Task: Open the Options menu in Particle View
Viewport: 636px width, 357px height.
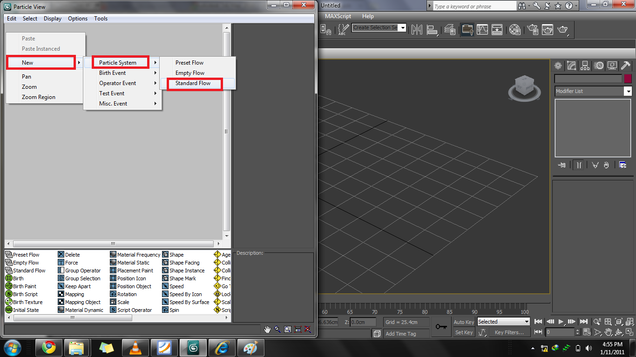Action: coord(77,18)
